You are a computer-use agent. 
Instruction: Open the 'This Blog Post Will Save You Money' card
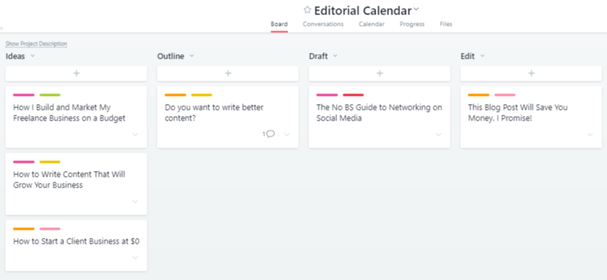coord(518,113)
